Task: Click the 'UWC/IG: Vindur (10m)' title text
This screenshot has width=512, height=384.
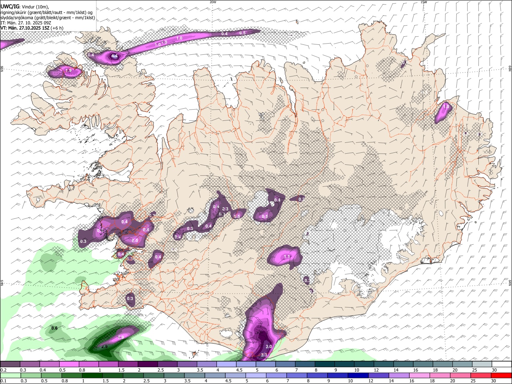Action: tap(24, 7)
